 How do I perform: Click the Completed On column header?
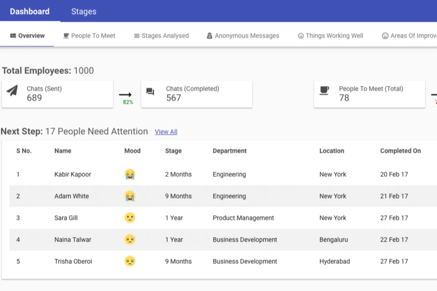pyautogui.click(x=400, y=151)
